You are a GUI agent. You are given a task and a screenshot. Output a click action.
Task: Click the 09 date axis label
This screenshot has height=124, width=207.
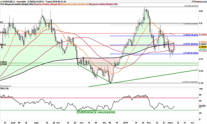pos(19,123)
